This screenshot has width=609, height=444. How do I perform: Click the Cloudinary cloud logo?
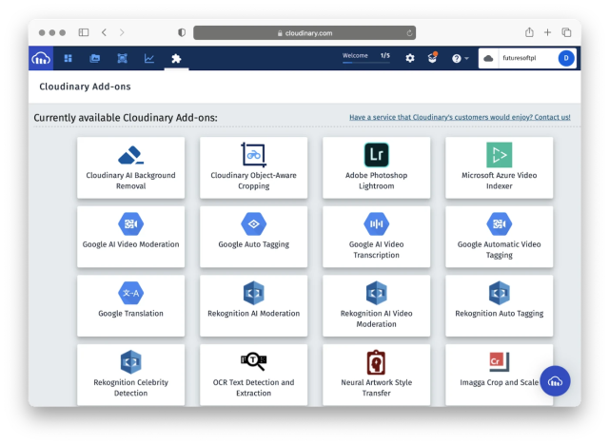pos(41,58)
